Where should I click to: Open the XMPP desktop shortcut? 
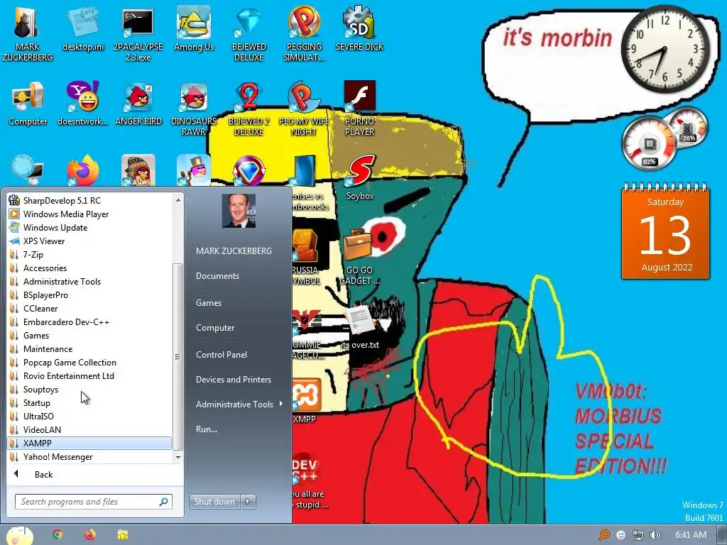click(x=305, y=402)
